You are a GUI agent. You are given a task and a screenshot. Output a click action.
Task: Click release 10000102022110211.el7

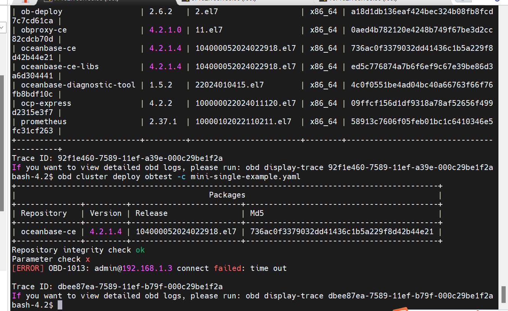(243, 121)
